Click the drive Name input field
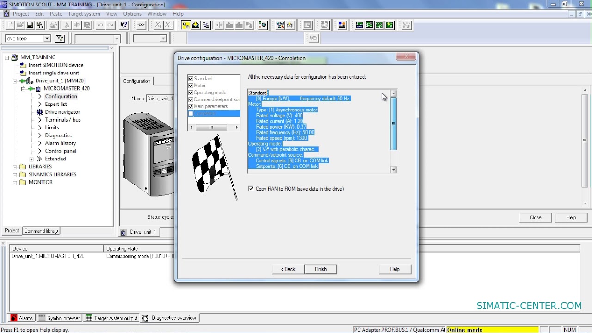 tap(160, 99)
